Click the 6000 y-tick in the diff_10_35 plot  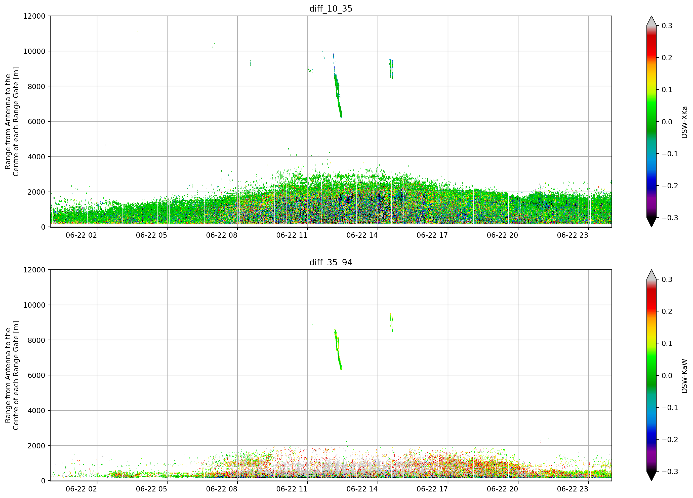(36, 122)
